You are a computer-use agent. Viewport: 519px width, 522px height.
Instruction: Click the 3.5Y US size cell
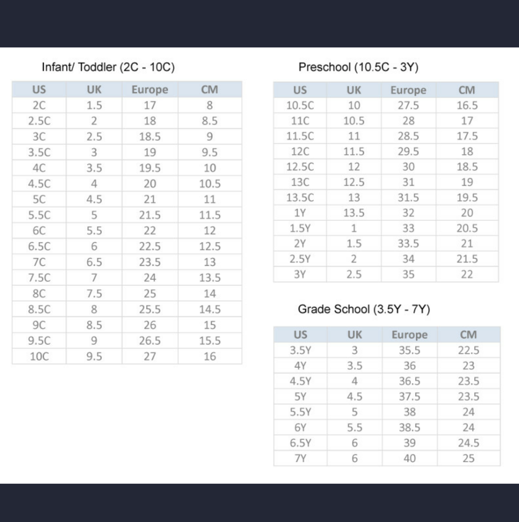click(300, 350)
